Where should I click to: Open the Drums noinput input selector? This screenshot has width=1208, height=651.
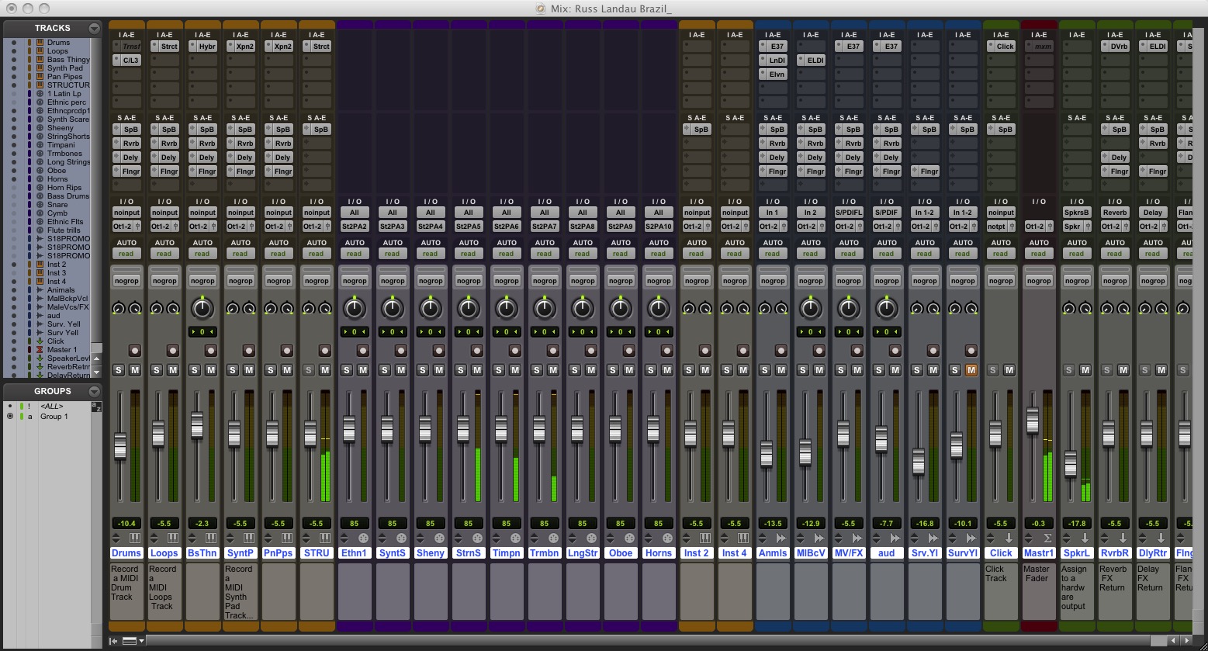coord(126,213)
